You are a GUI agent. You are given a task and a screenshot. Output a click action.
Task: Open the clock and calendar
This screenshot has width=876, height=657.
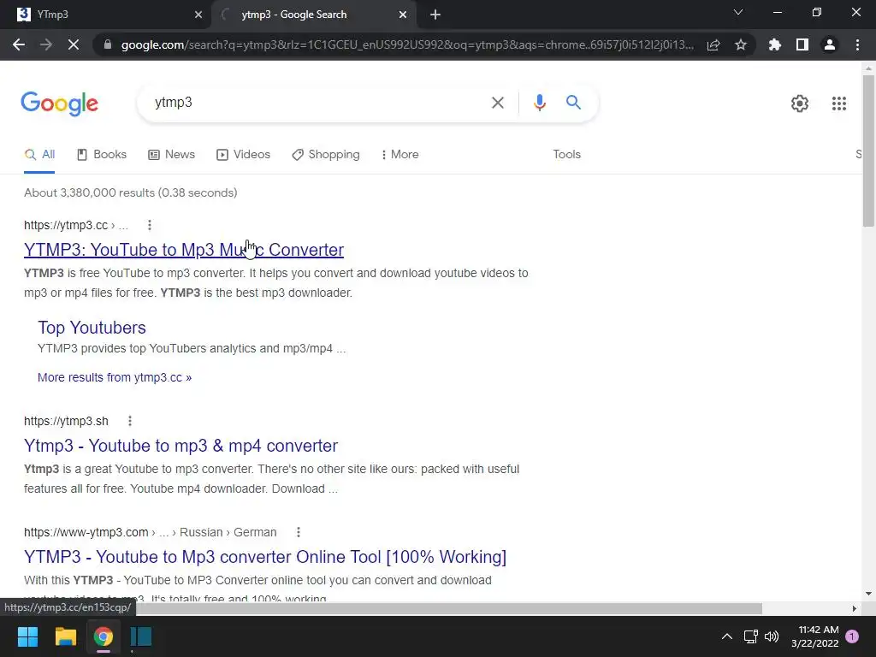pos(815,636)
